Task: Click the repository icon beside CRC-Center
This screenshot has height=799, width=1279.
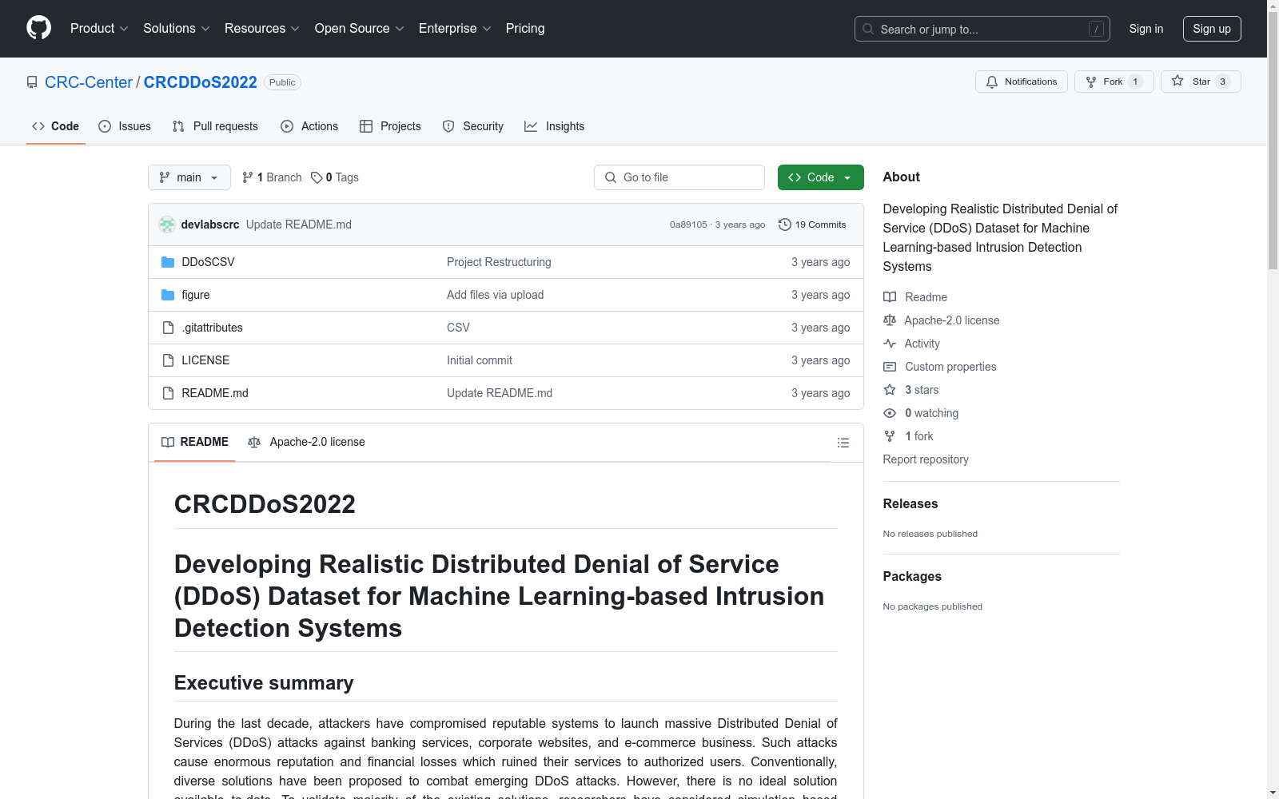Action: [x=32, y=82]
